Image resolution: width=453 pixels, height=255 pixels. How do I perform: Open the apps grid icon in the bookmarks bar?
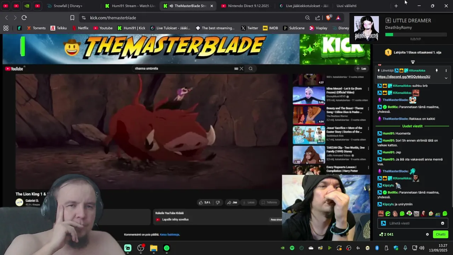[x=6, y=28]
